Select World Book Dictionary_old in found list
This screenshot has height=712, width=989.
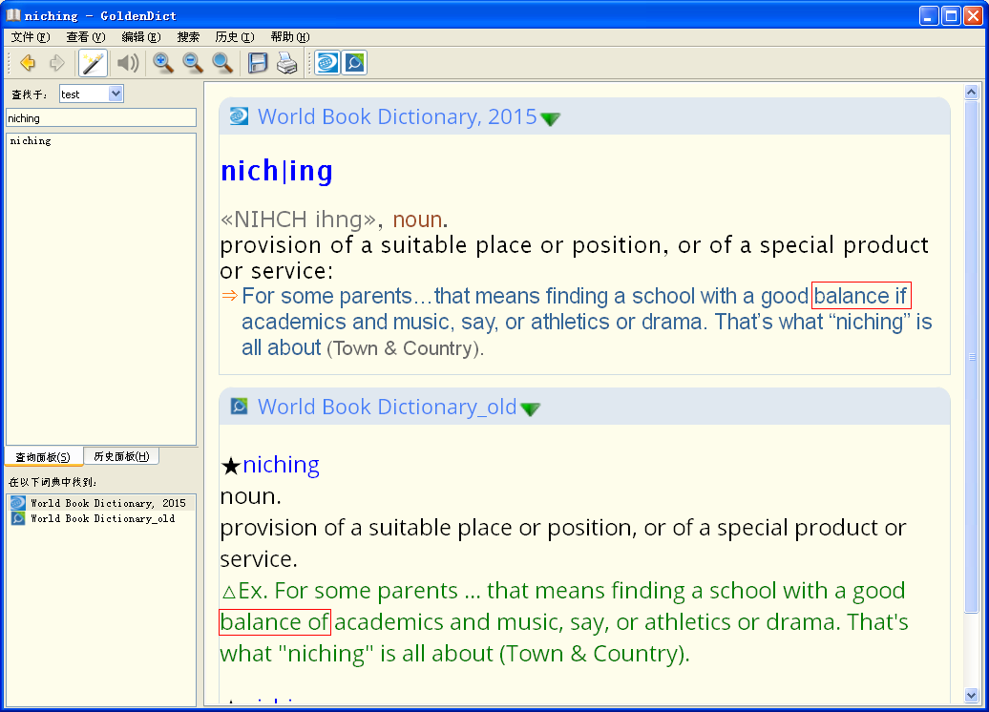[101, 518]
